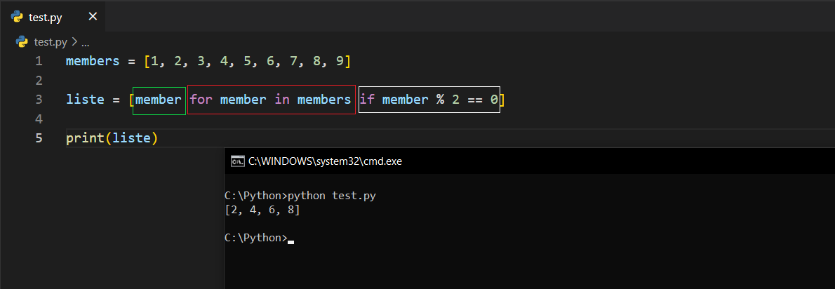The height and width of the screenshot is (289, 835).
Task: Select the test.py tab label
Action: point(47,17)
